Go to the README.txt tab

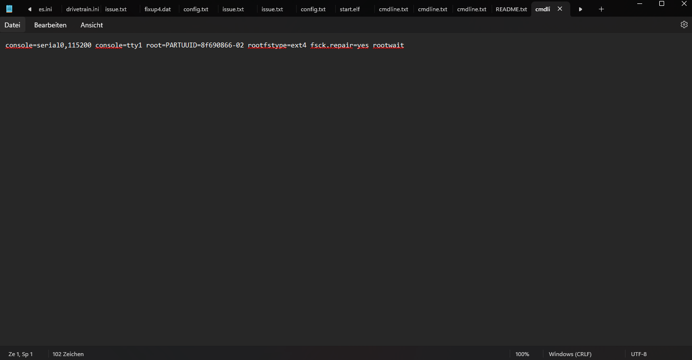(x=511, y=9)
